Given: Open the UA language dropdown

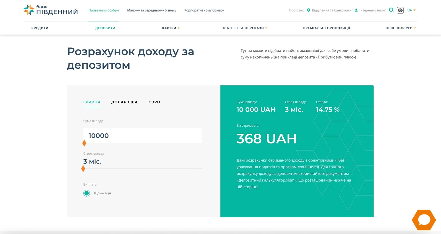Looking at the screenshot, I should pos(411,10).
